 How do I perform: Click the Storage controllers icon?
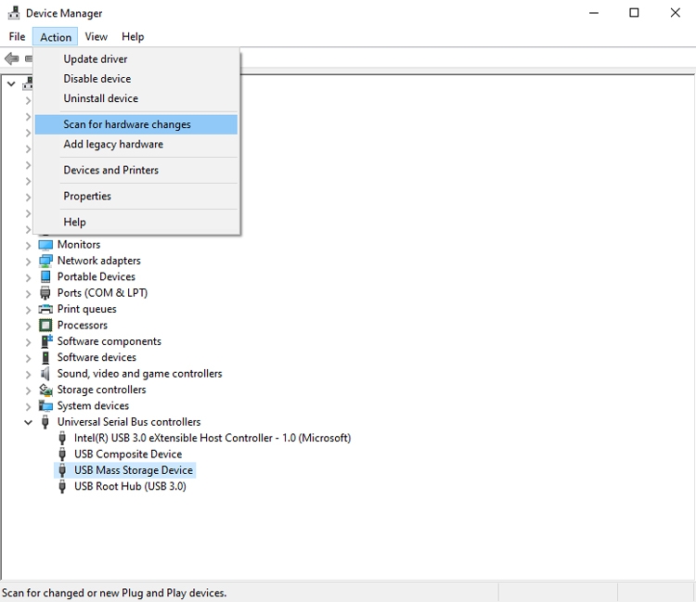coord(45,390)
